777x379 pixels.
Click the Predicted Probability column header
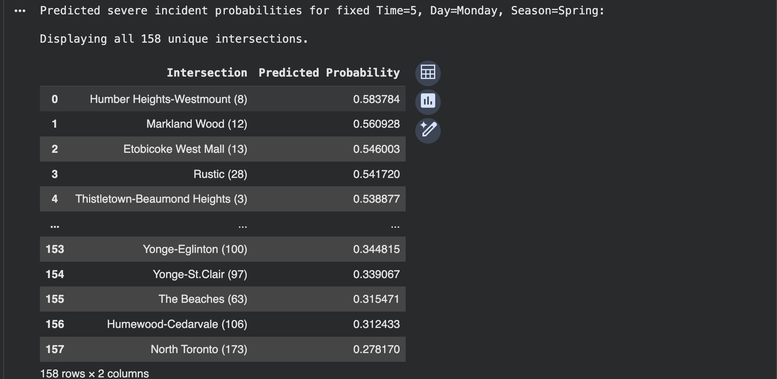click(329, 73)
